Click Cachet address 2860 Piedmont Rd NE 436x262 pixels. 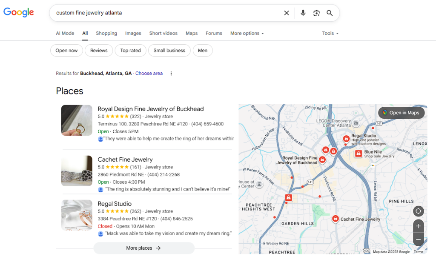[x=121, y=174]
